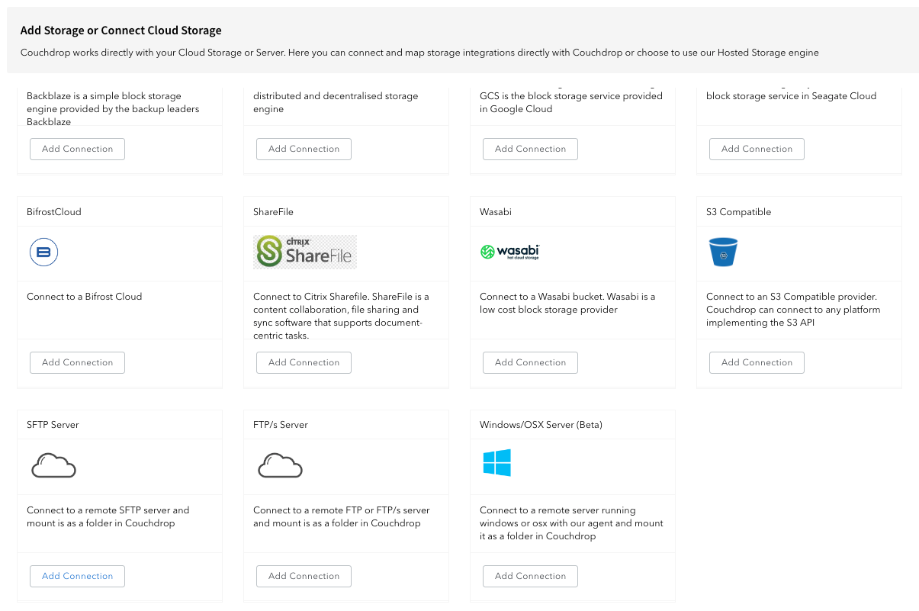Click the GCS block storage service description
This screenshot has height=611, width=919.
tap(571, 102)
